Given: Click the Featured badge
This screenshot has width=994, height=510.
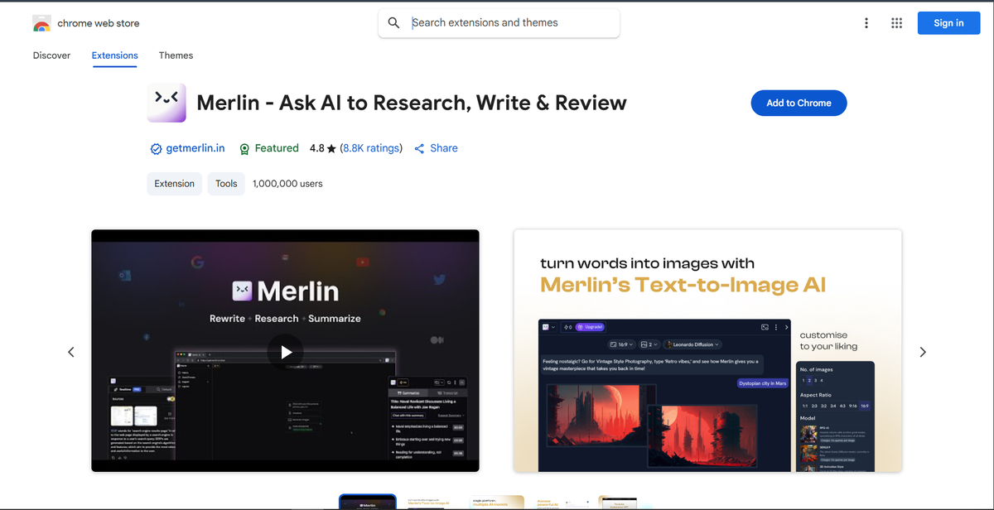Looking at the screenshot, I should 268,149.
